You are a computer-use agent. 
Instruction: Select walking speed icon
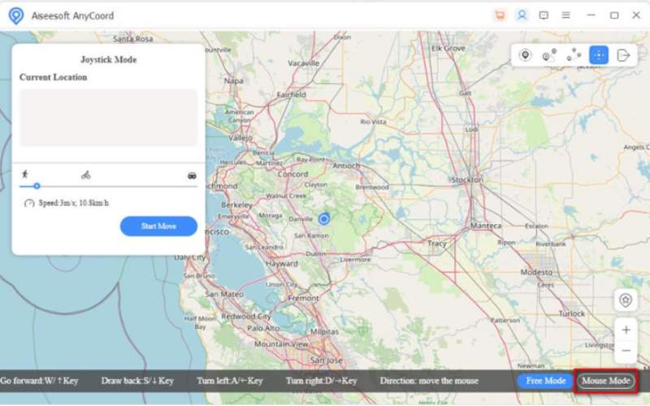click(24, 174)
